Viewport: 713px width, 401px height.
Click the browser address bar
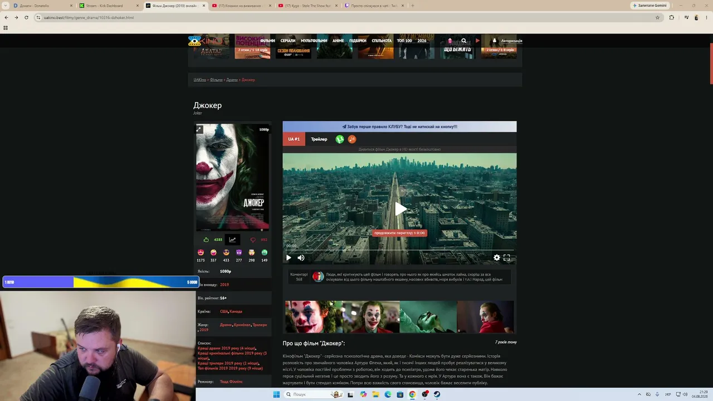pyautogui.click(x=348, y=17)
